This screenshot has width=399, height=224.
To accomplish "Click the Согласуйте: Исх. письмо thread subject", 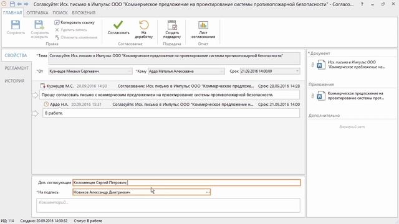I will coord(183,104).
